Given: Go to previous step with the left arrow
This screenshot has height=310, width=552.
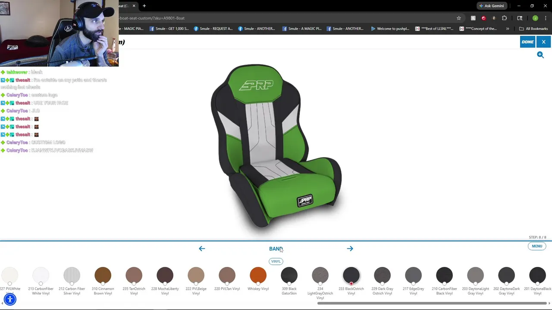Looking at the screenshot, I should (x=202, y=248).
